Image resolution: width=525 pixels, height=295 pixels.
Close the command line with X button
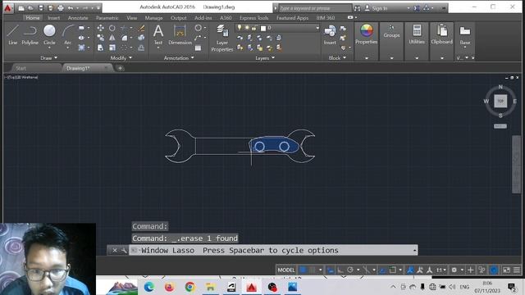(115, 250)
